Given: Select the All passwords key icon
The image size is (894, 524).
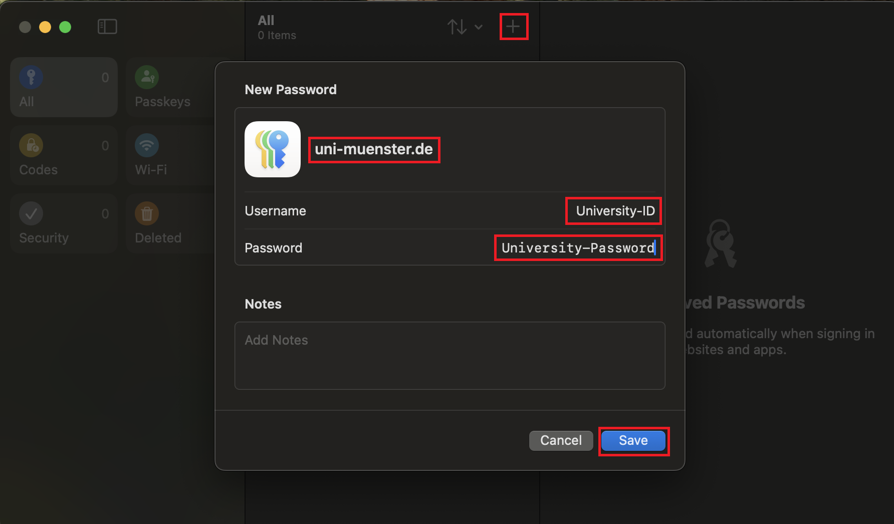Looking at the screenshot, I should tap(31, 78).
